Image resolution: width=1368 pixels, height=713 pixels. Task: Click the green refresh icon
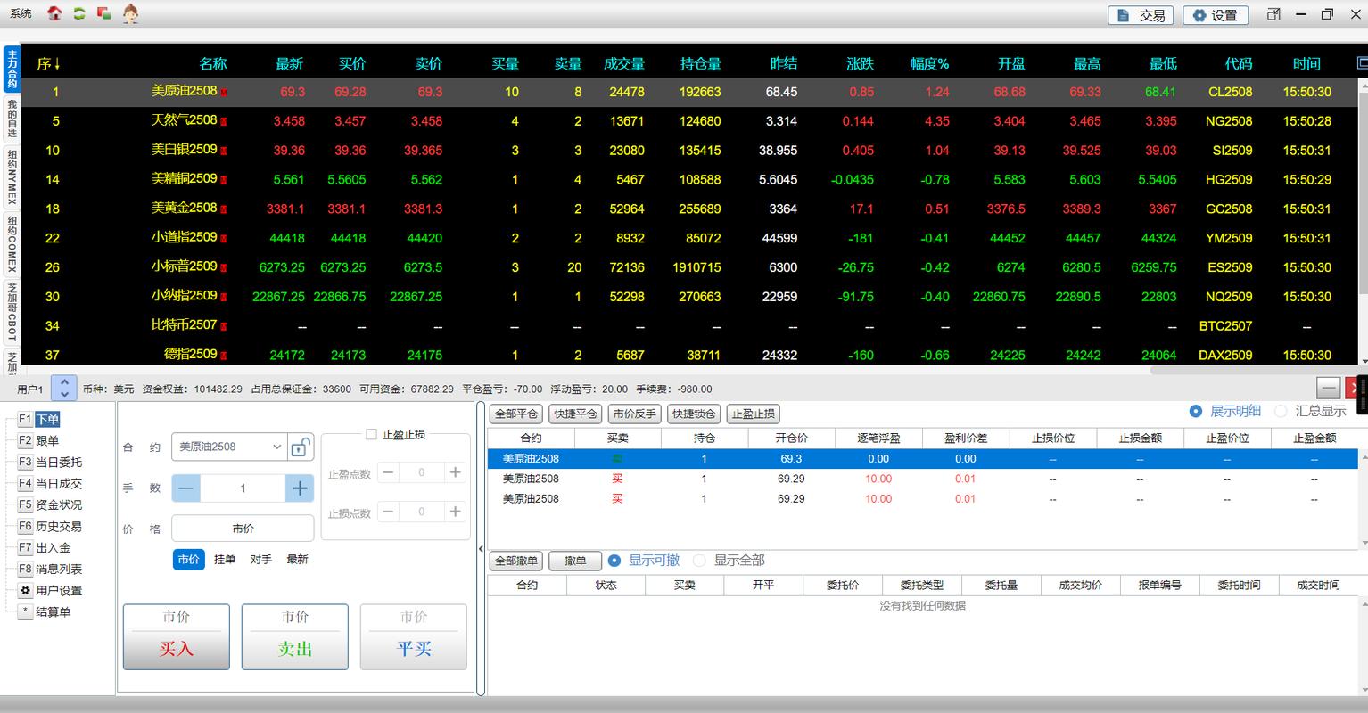point(77,13)
